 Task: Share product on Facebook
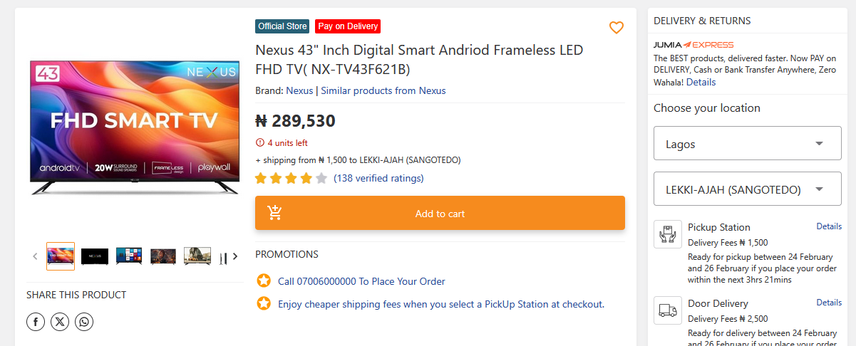(x=36, y=322)
